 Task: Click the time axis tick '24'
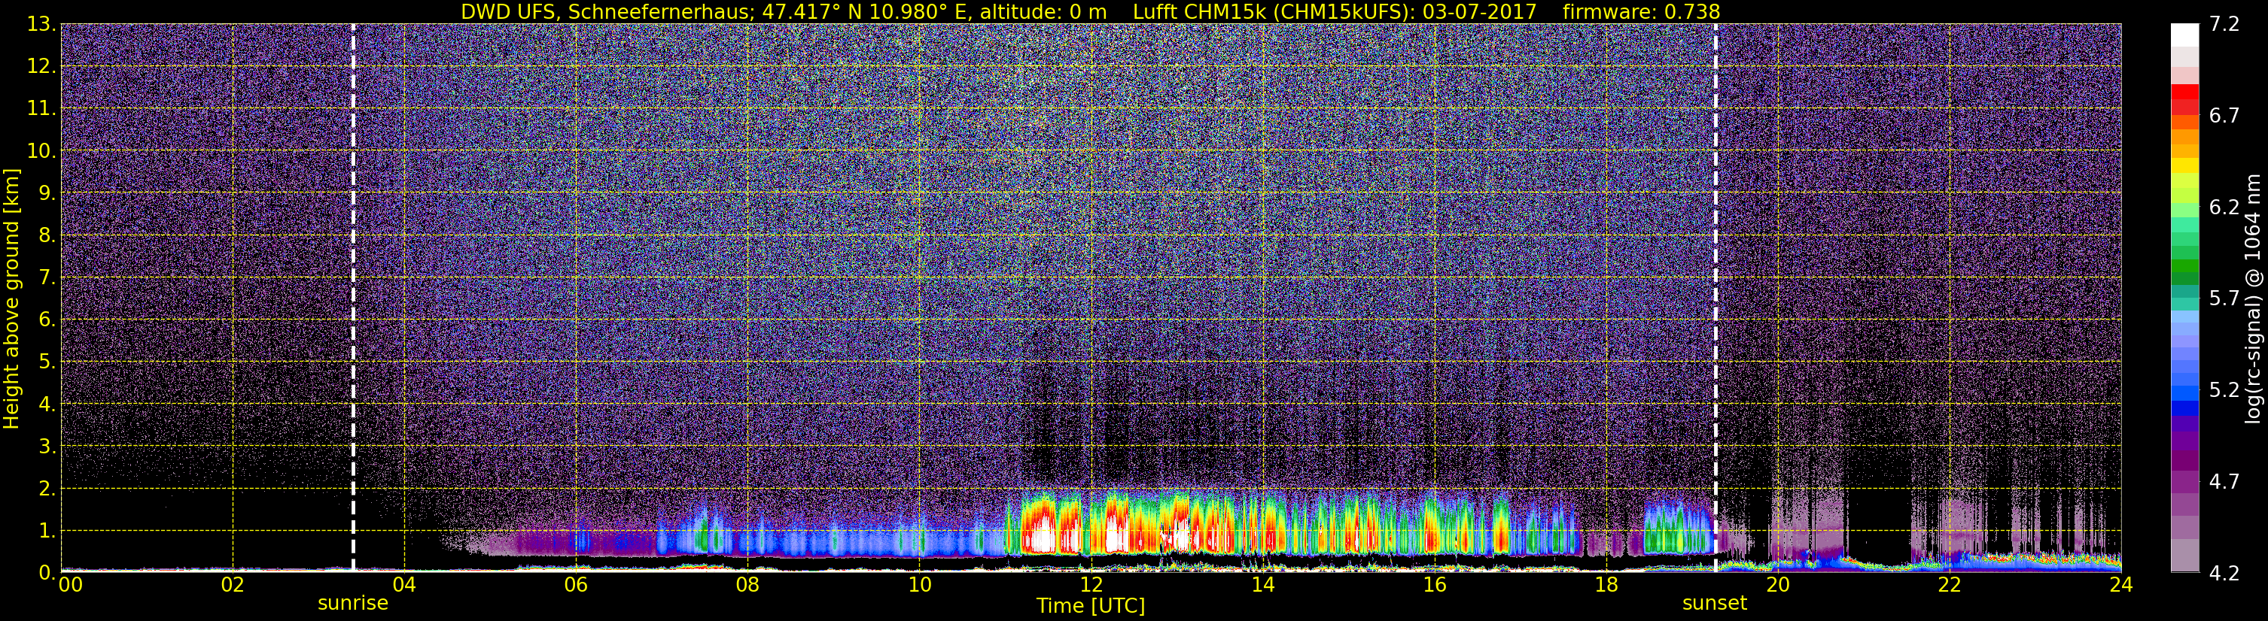click(x=2121, y=584)
